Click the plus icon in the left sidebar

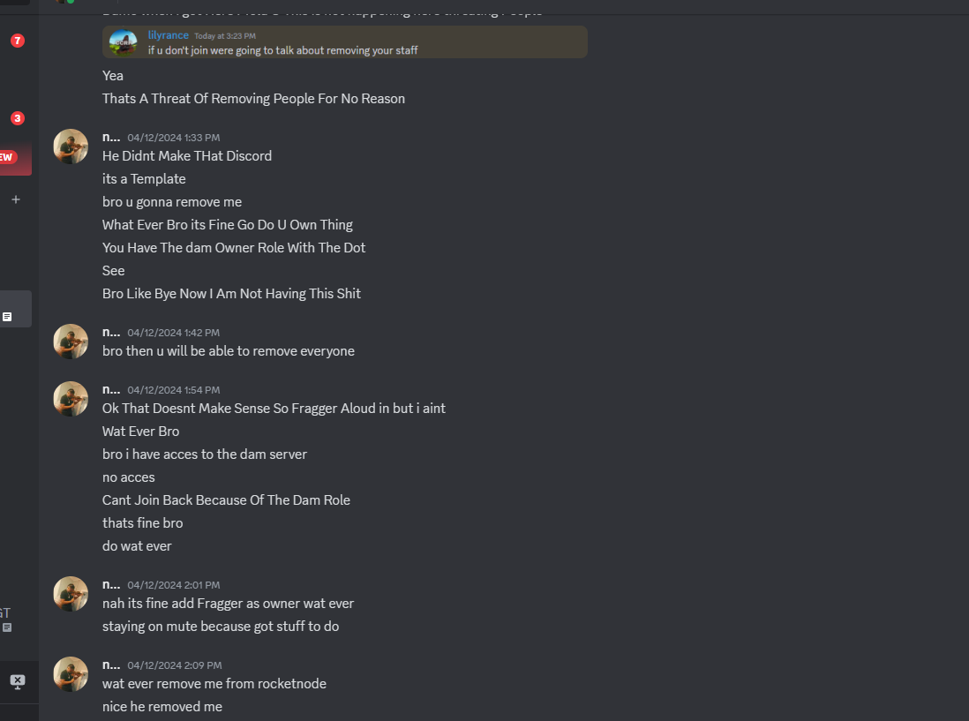click(15, 199)
